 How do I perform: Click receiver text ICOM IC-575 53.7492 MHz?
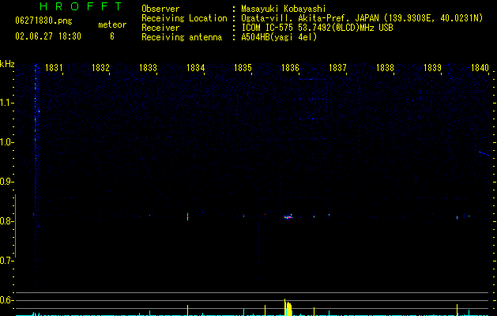click(x=317, y=28)
